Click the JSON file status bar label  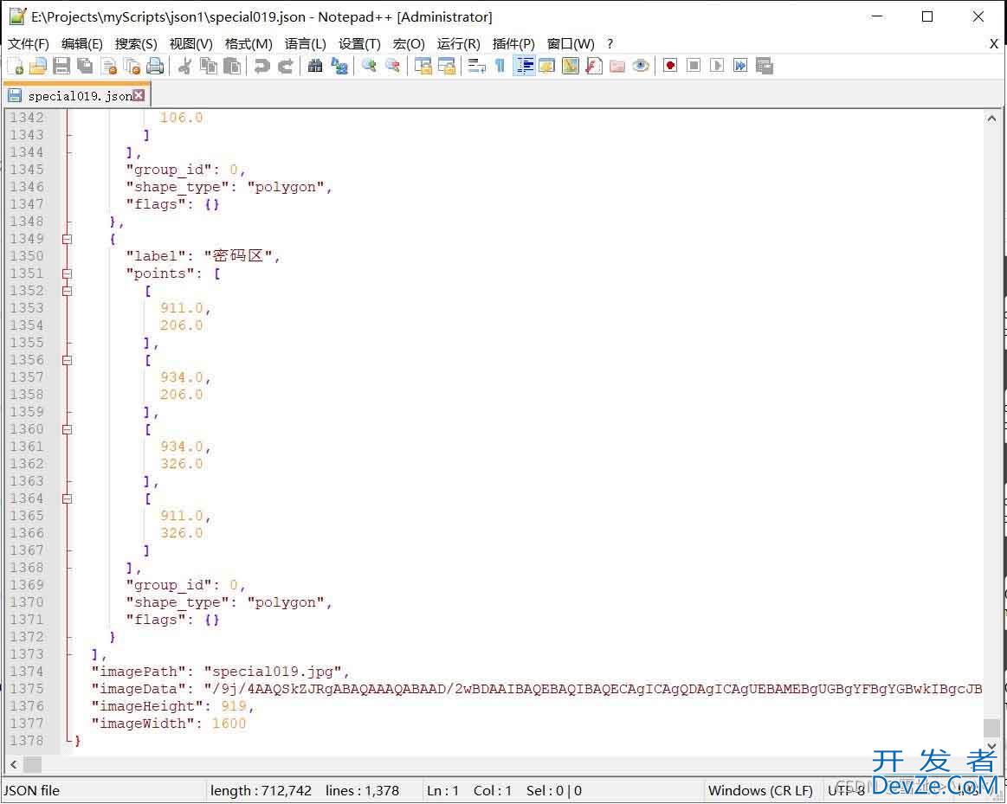32,790
